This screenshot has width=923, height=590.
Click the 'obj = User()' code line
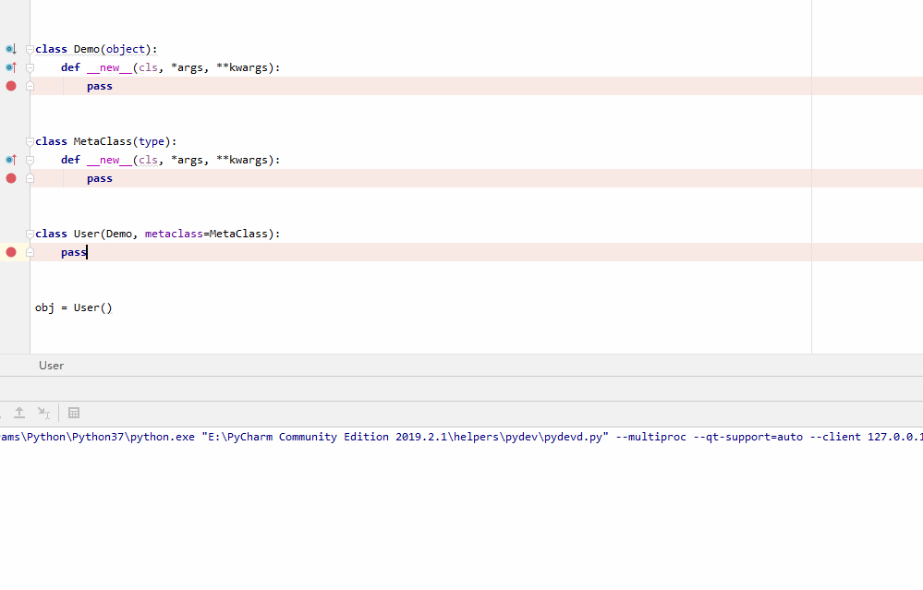coord(74,307)
